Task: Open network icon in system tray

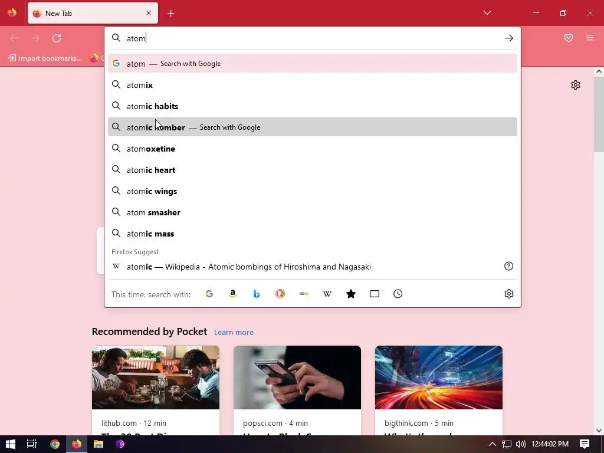Action: tap(506, 444)
